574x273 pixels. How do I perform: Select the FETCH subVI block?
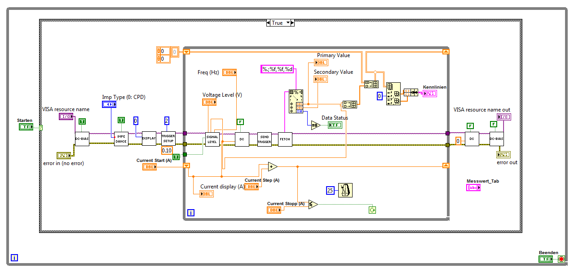[285, 139]
